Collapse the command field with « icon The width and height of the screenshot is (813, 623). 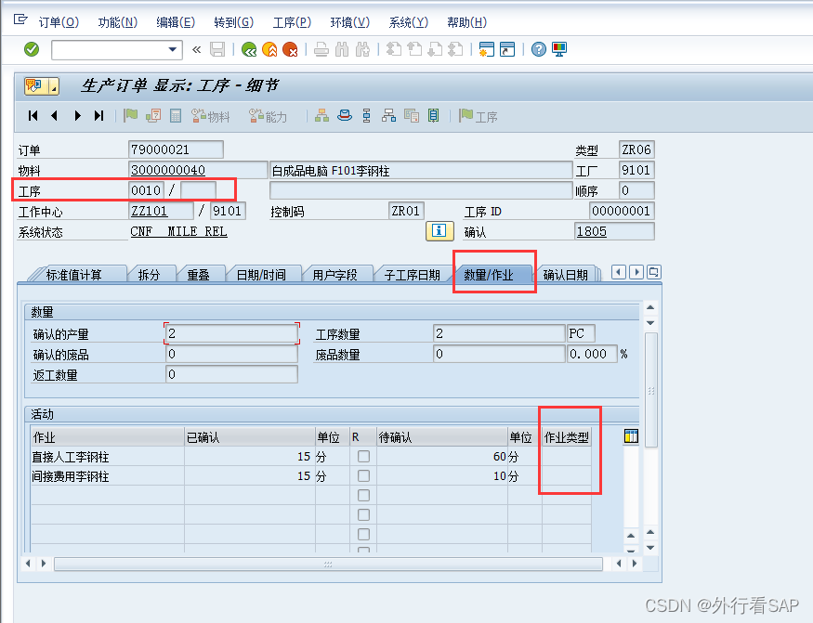click(x=196, y=50)
